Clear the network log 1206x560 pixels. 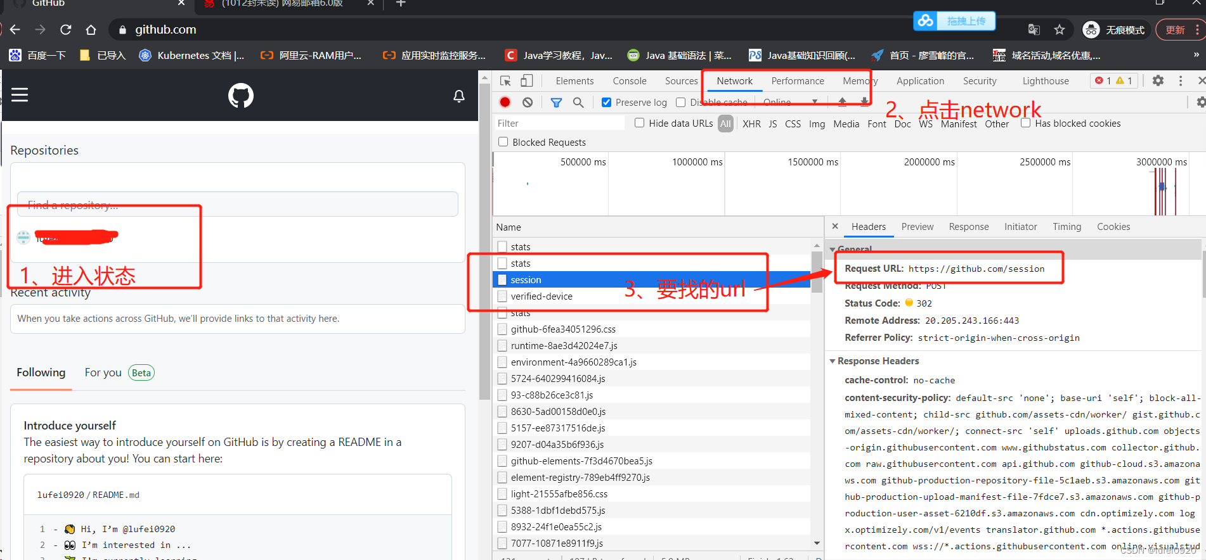point(528,102)
